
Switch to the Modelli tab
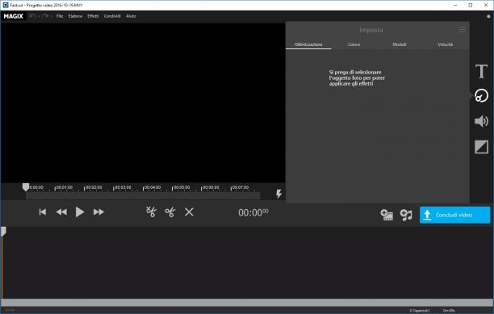[x=400, y=44]
